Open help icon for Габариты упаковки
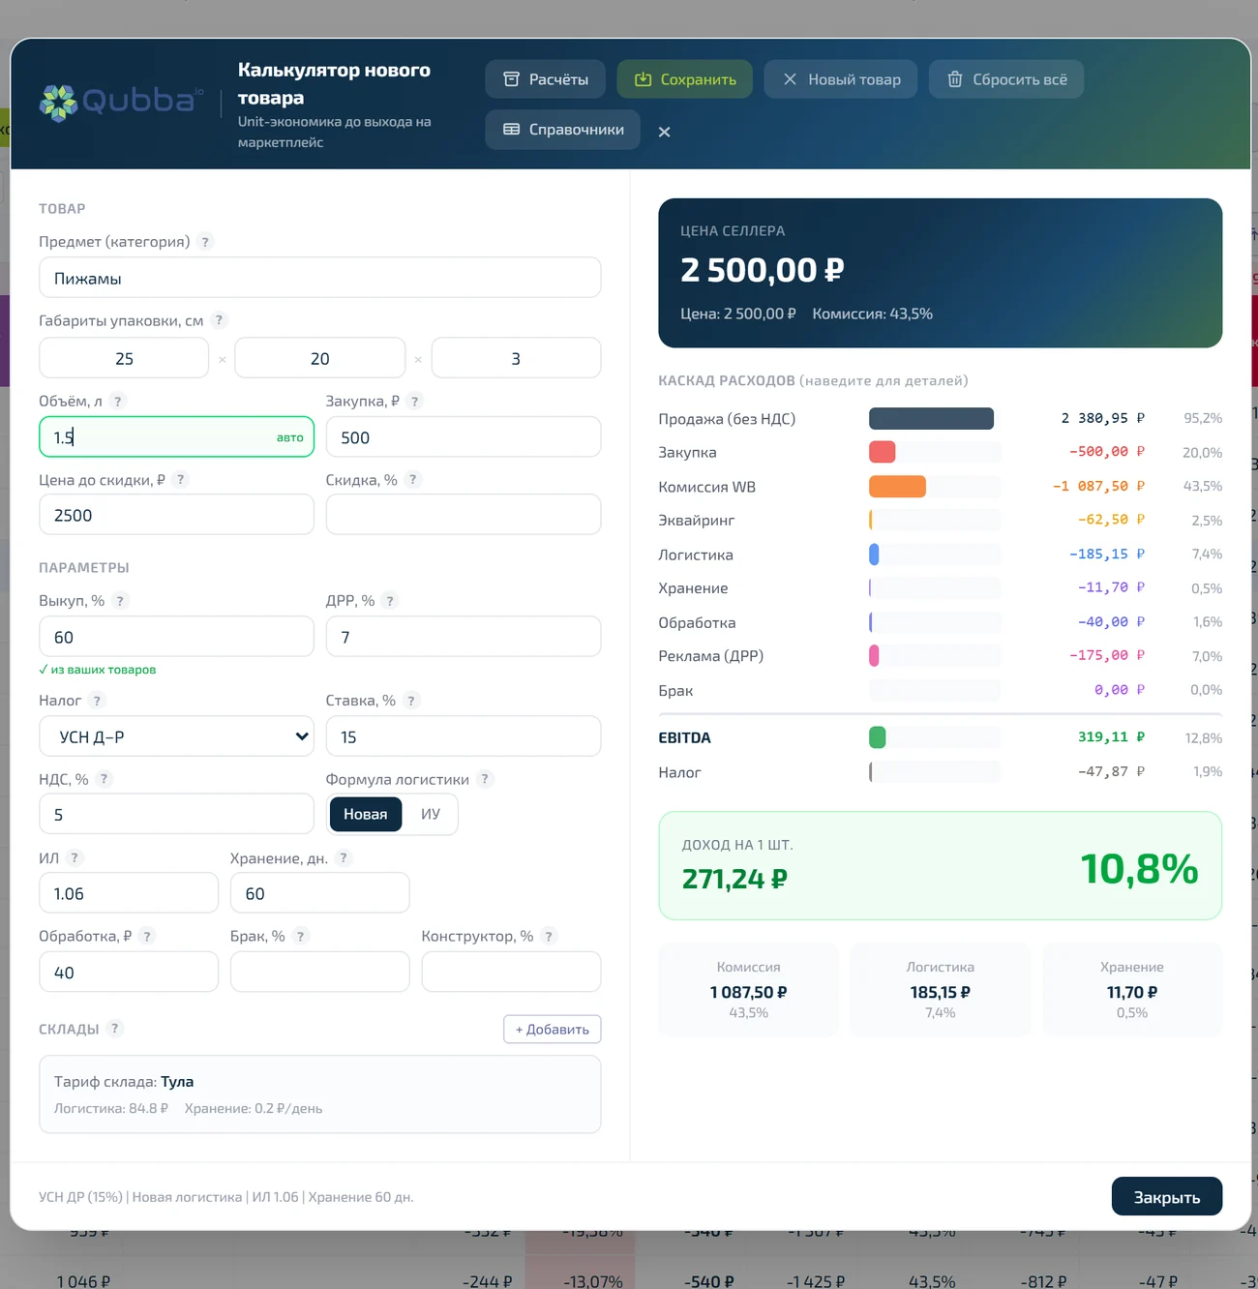Viewport: 1258px width, 1289px height. pos(219,320)
